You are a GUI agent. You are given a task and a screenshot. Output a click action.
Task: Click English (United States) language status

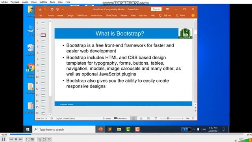point(65,118)
